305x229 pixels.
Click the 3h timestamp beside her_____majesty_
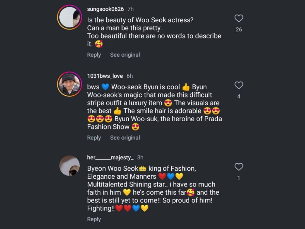140,158
